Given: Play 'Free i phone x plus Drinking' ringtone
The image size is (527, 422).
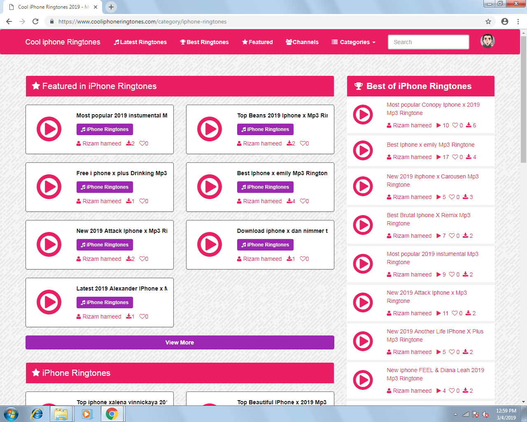Looking at the screenshot, I should (x=49, y=187).
